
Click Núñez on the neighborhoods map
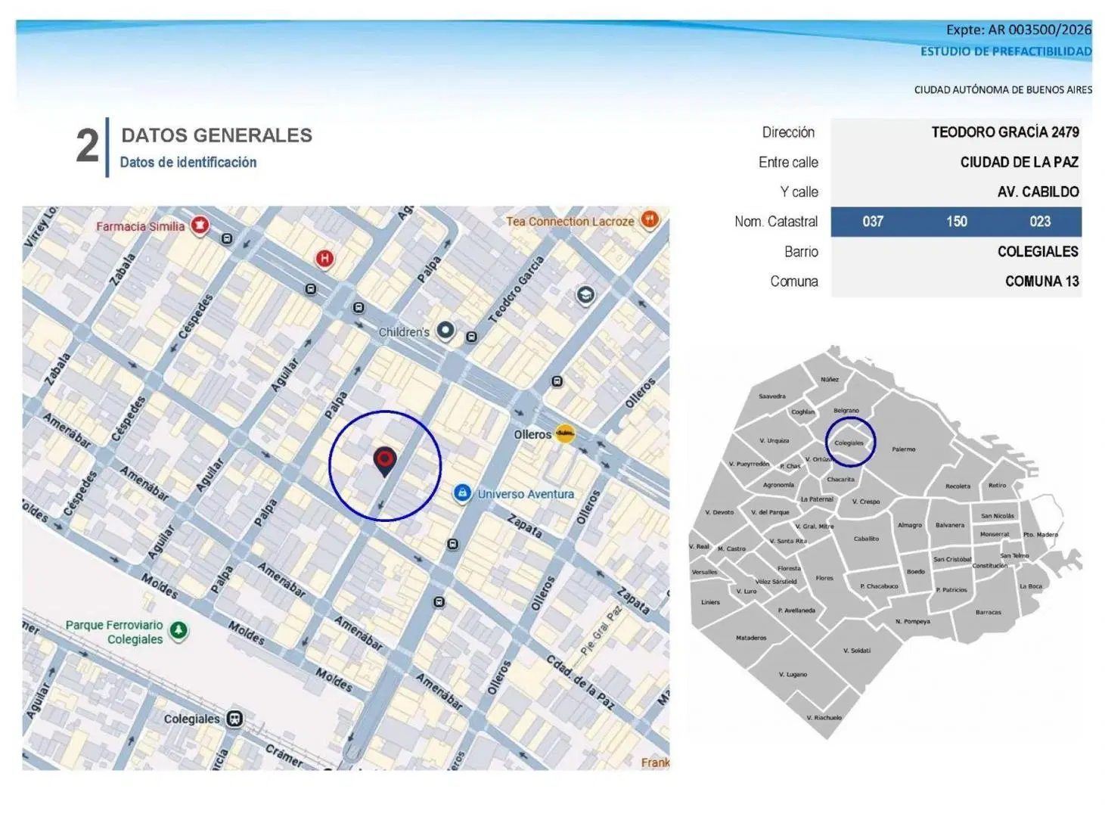coord(830,380)
